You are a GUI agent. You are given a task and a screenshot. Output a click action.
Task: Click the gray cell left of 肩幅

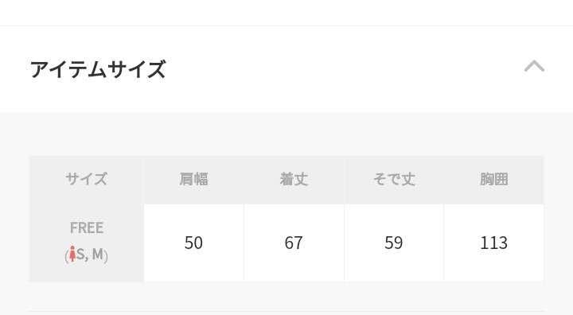pyautogui.click(x=87, y=180)
